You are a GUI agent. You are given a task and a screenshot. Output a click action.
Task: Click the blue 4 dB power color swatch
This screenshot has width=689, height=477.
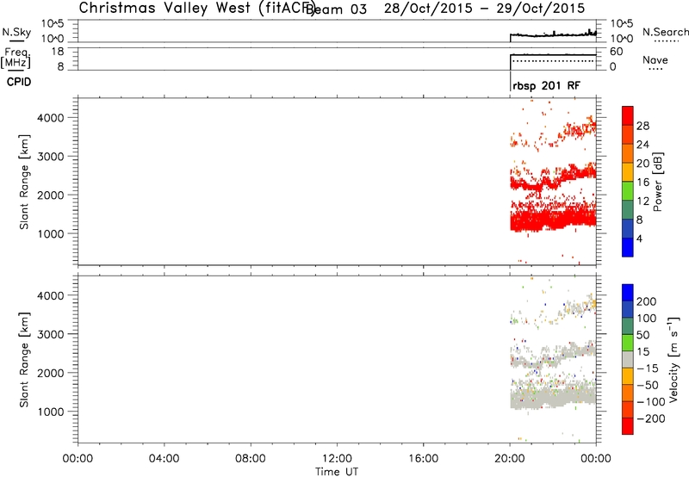(628, 247)
